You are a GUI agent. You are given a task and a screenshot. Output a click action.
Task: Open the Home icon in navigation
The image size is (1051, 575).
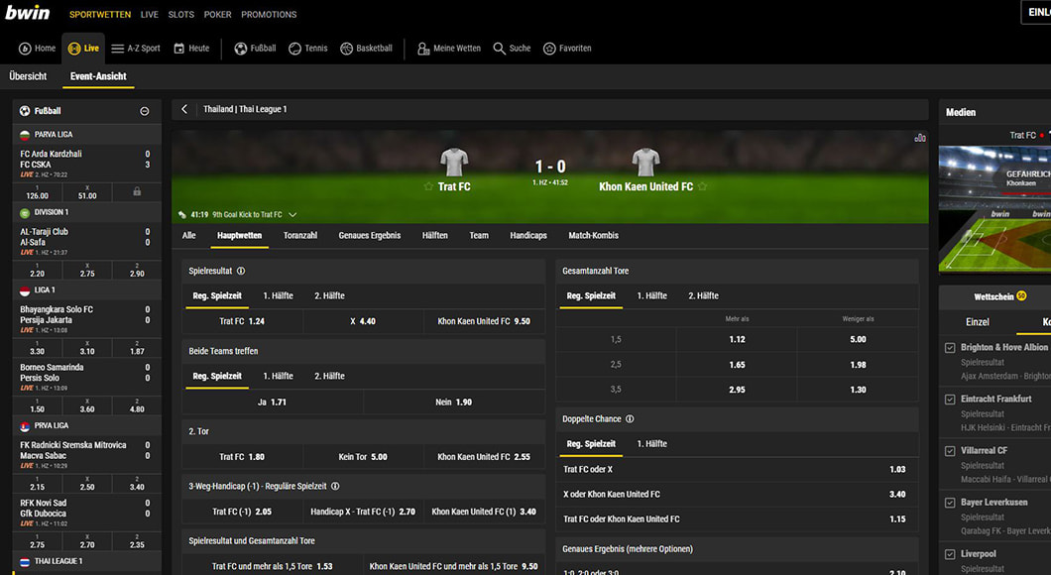[25, 49]
